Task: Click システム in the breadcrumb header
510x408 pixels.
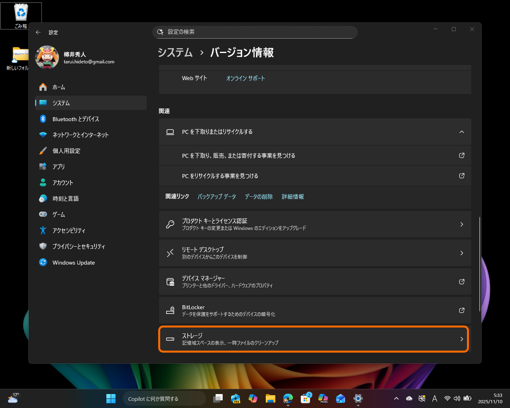Action: [x=175, y=53]
